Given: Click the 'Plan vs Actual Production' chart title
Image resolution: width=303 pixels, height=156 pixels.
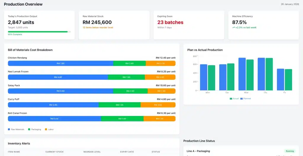Looking at the screenshot, I should pyautogui.click(x=205, y=50).
